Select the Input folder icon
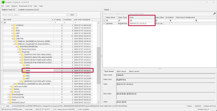 pos(10,100)
